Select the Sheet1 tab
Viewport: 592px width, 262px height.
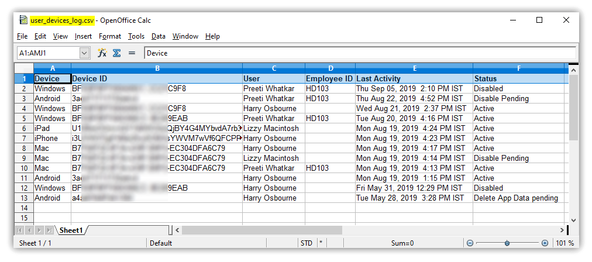click(71, 230)
